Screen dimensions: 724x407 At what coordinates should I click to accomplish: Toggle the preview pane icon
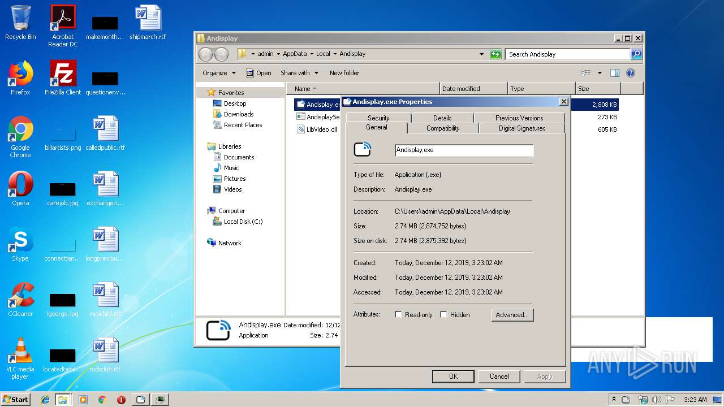pos(615,73)
